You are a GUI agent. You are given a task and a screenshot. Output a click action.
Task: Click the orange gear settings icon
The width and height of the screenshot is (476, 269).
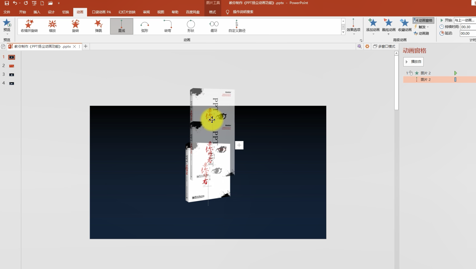[x=367, y=46]
